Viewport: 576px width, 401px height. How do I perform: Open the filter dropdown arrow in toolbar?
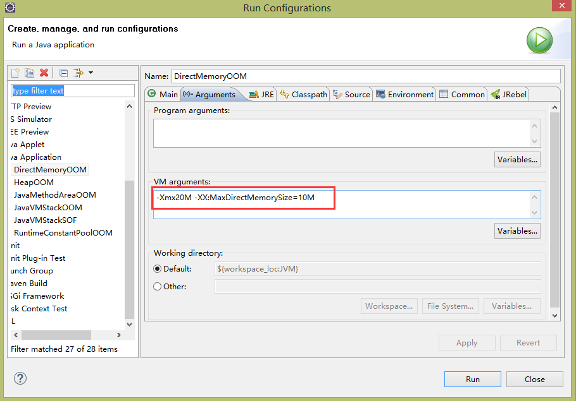click(91, 73)
